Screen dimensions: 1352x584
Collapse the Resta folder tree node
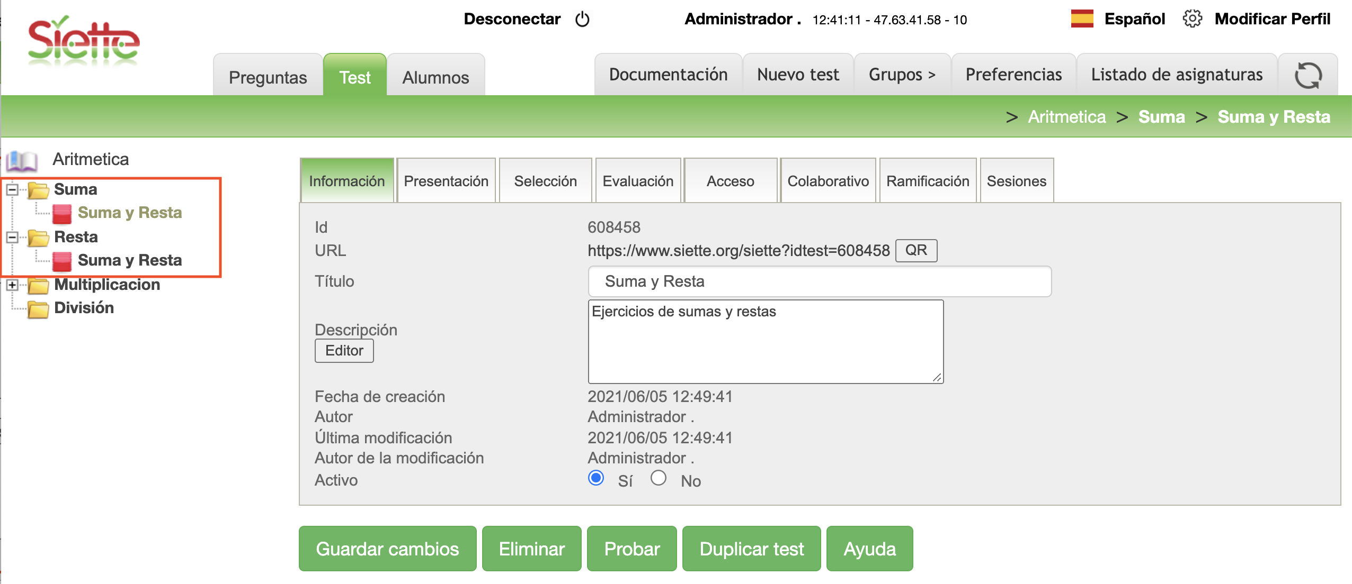tap(12, 237)
